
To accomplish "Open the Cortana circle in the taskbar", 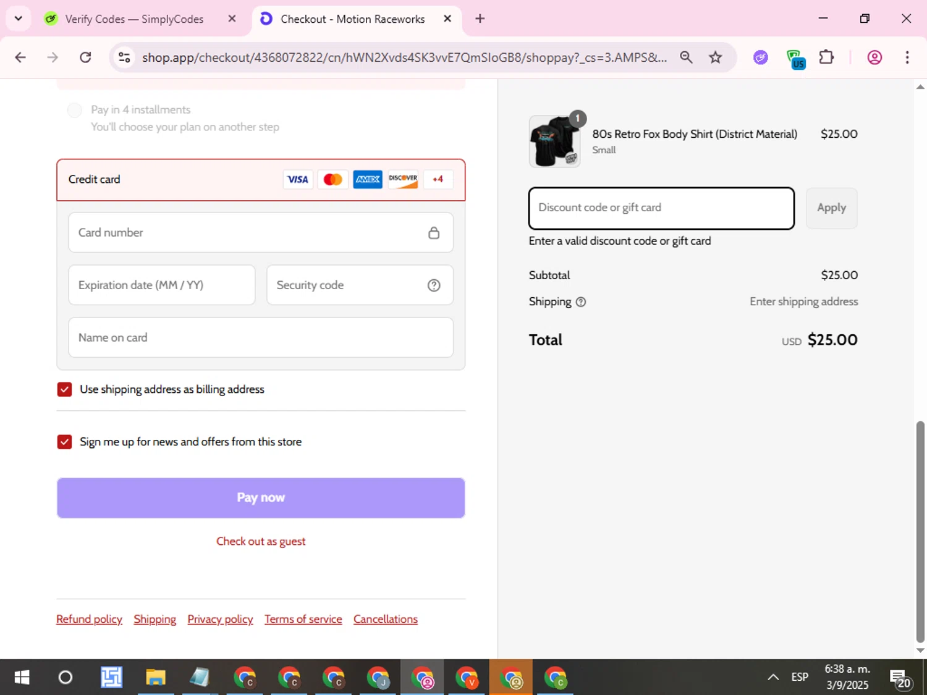I will tap(65, 678).
